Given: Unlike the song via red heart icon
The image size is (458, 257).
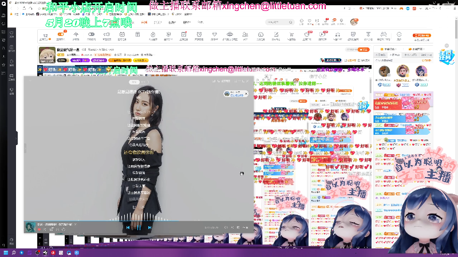Looking at the screenshot, I should 40,230.
